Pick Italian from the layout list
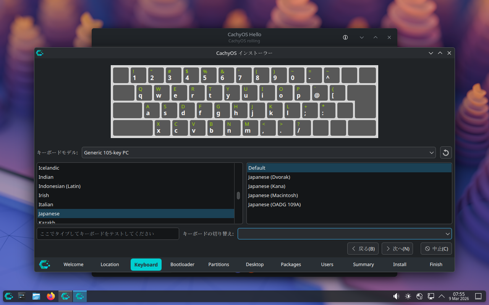This screenshot has width=489, height=305. click(136, 204)
